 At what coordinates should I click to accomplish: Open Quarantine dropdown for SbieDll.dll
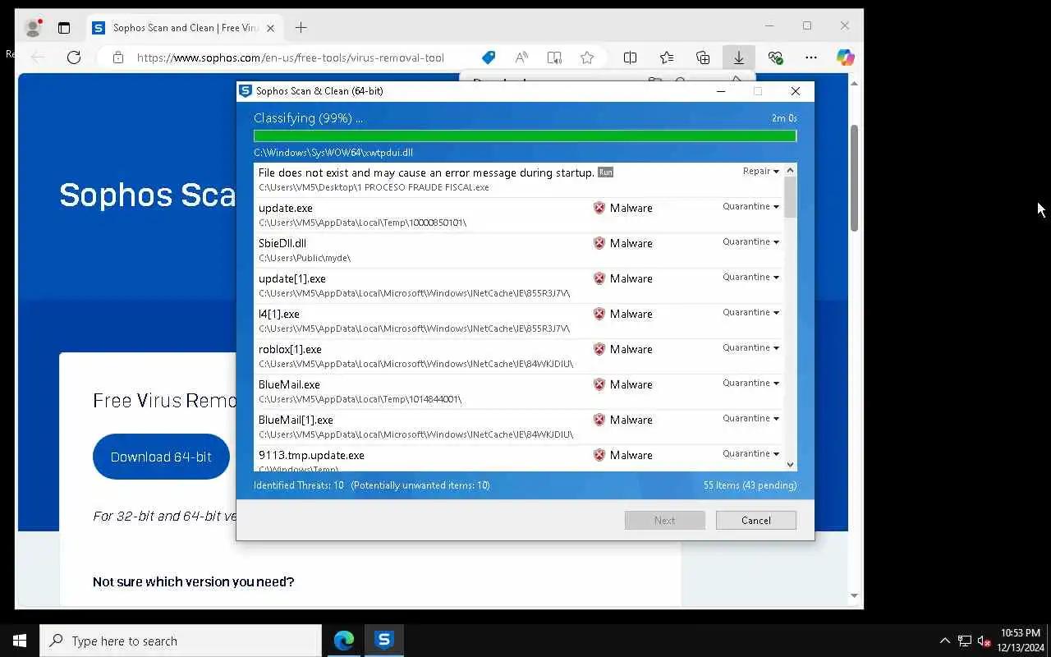[x=750, y=241]
